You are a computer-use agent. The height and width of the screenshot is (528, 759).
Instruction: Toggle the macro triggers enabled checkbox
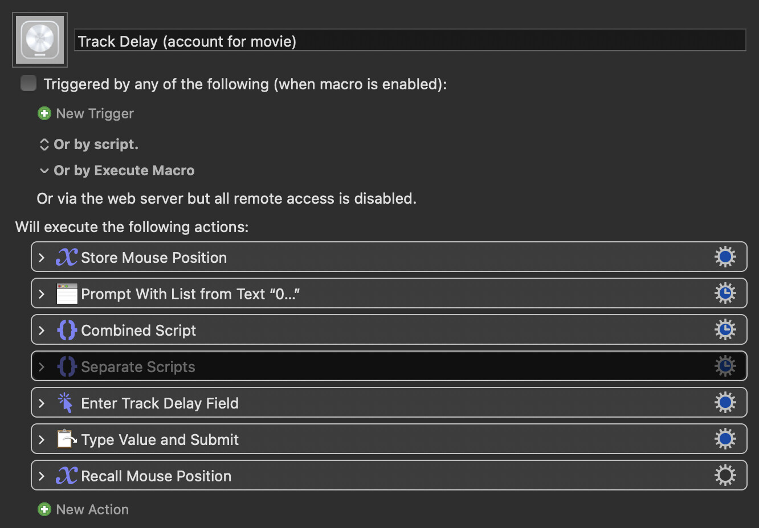point(28,84)
